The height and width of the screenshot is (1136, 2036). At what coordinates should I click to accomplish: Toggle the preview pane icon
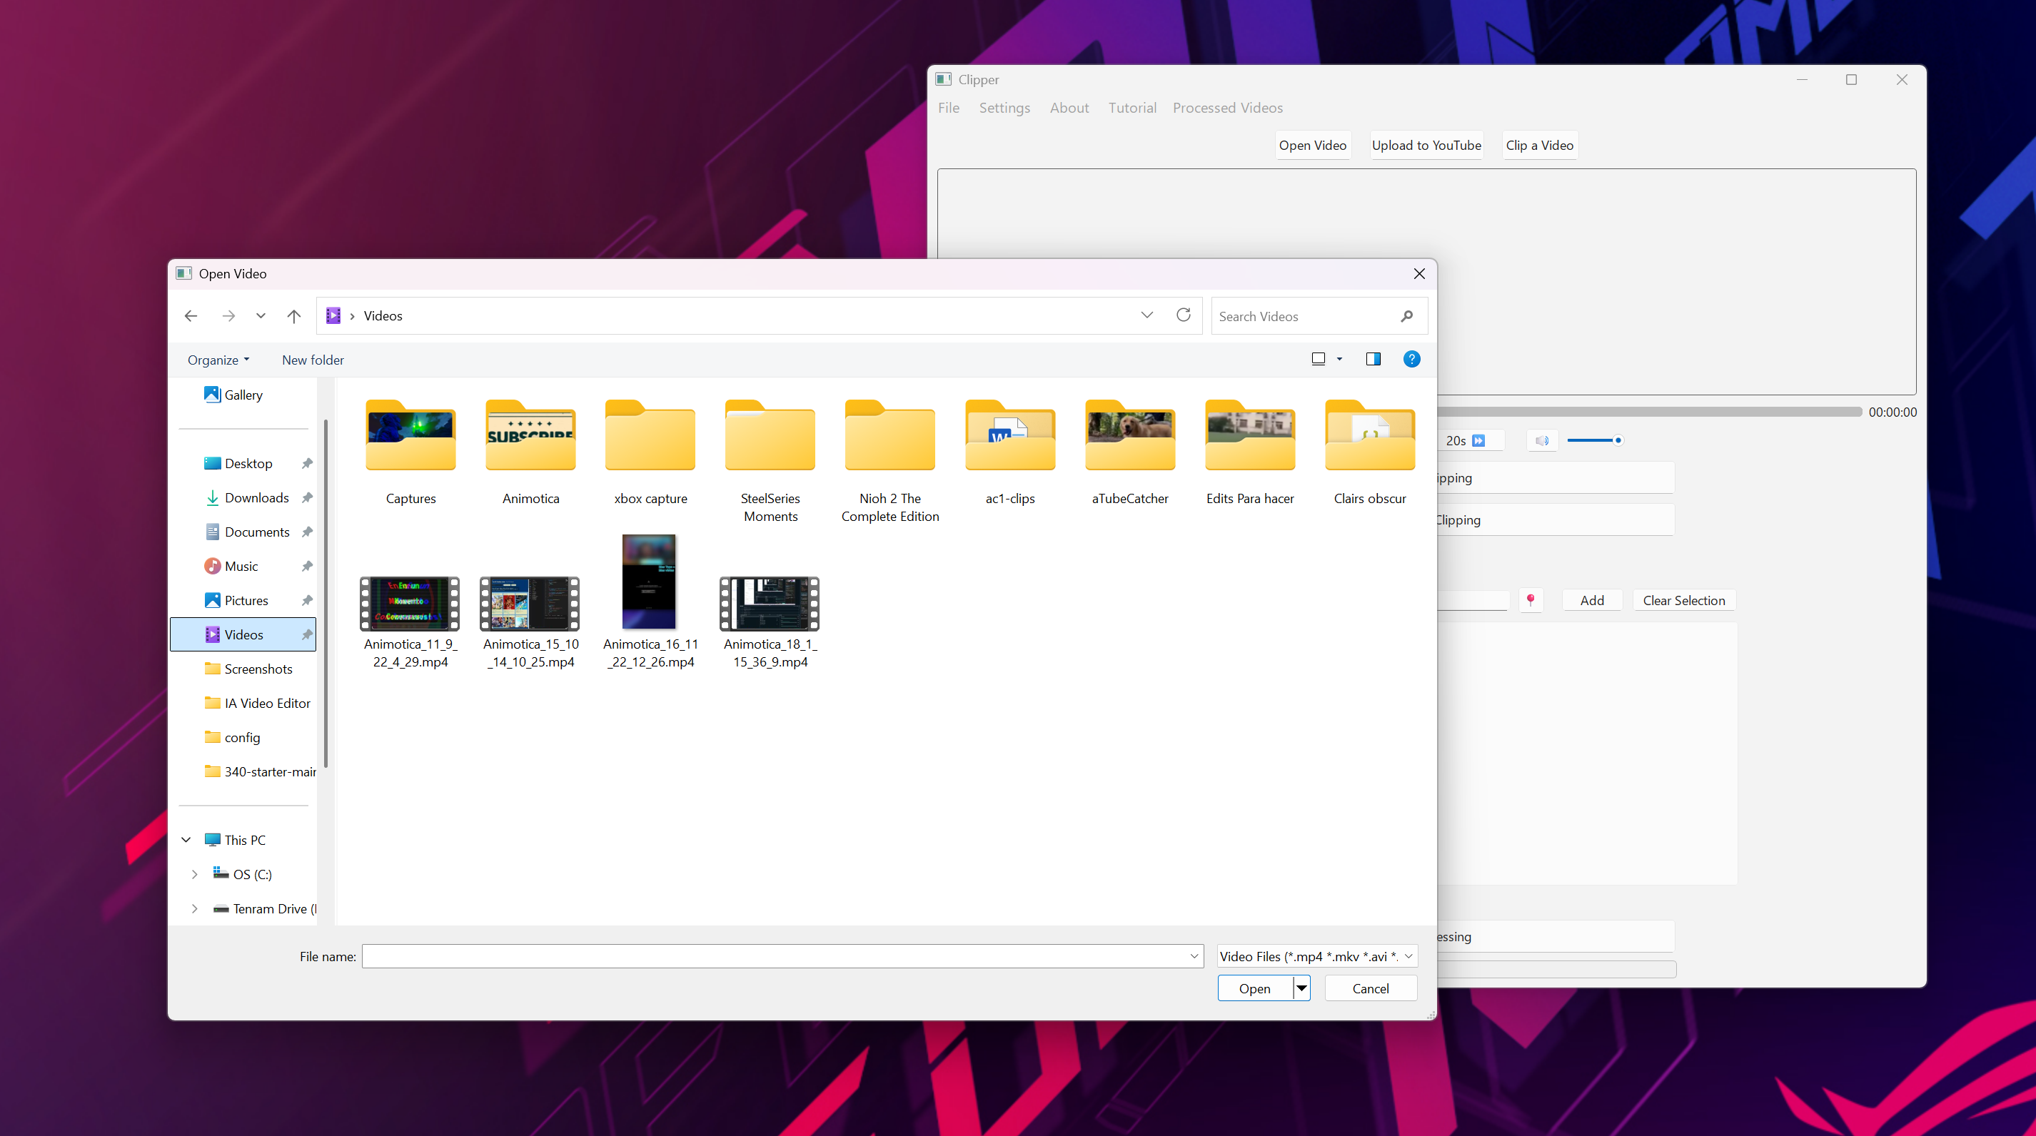pyautogui.click(x=1373, y=359)
